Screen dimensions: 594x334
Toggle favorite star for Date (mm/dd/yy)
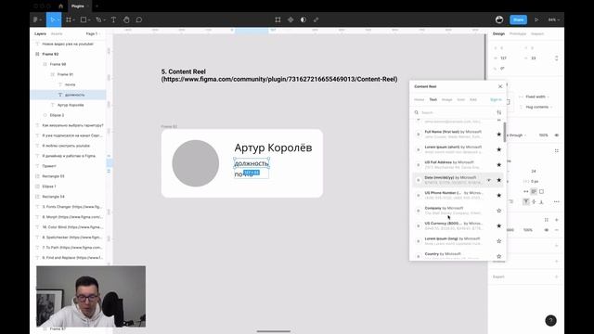tap(499, 180)
